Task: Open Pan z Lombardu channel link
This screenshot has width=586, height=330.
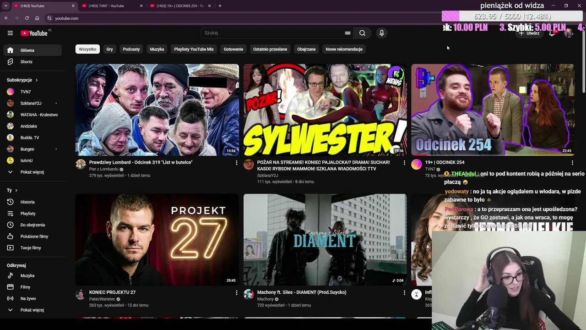Action: (104, 169)
